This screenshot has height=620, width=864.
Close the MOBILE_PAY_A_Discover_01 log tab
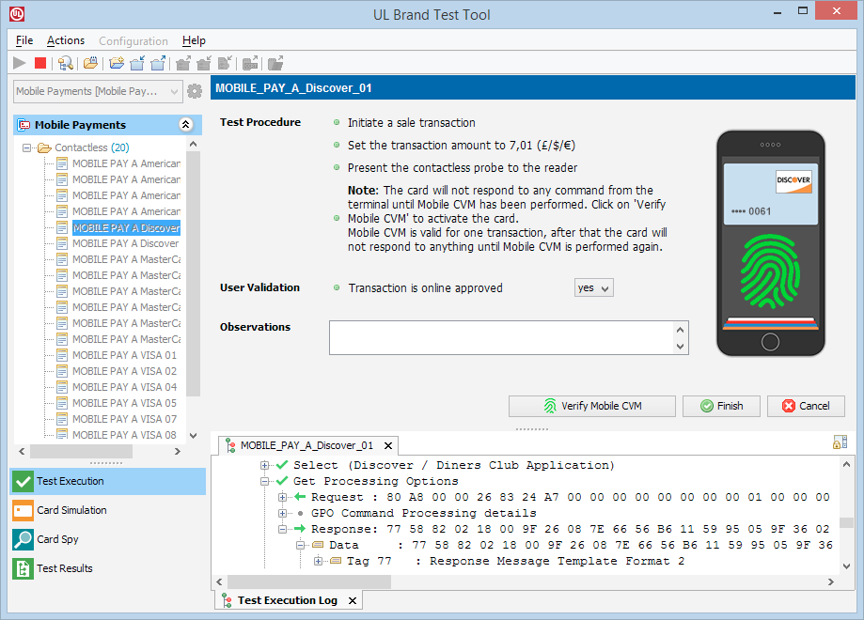(388, 445)
